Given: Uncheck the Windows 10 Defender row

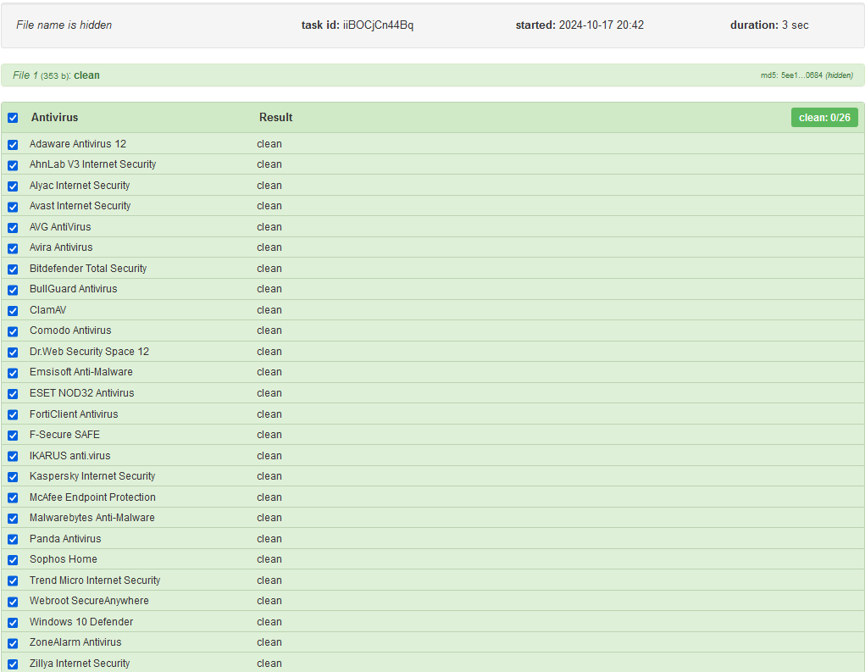Looking at the screenshot, I should 13,622.
